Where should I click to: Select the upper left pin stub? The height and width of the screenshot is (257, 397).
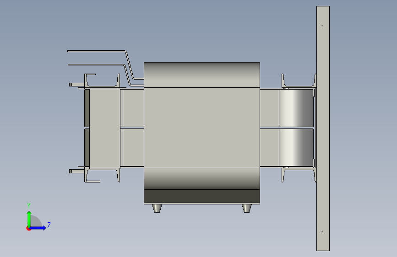pyautogui.click(x=77, y=85)
